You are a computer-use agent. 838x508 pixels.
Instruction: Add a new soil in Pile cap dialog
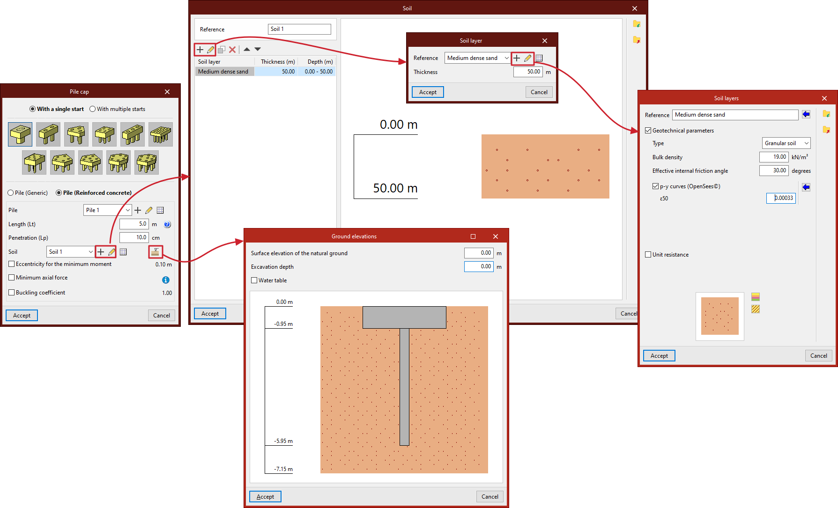click(101, 252)
